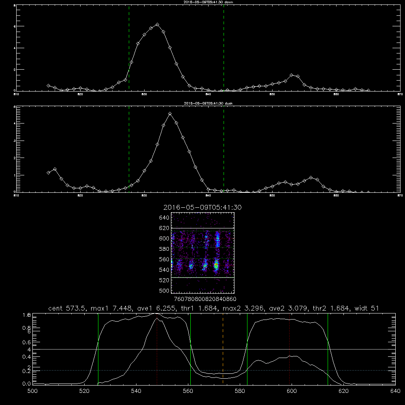Screen dimensions: 405x405
Task: Click the '560' label on spectral image y-axis
Action: [164, 259]
